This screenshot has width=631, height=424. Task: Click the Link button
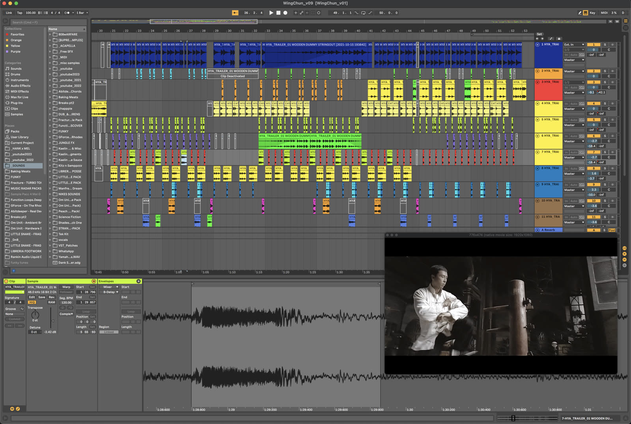click(x=9, y=13)
